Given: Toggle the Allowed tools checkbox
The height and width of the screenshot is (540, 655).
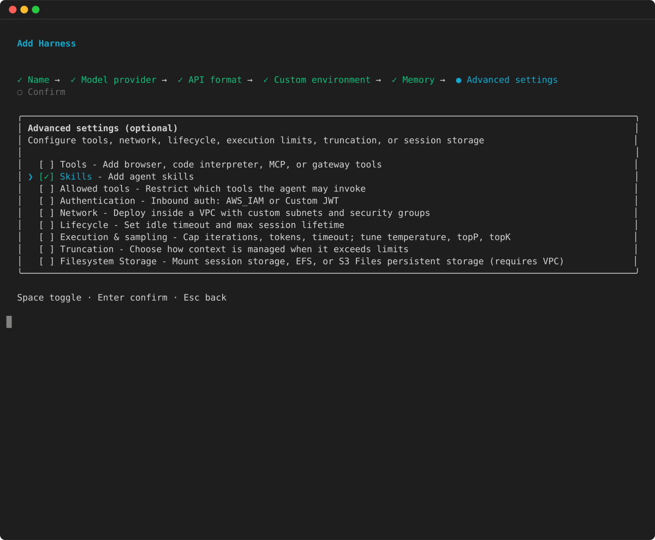Looking at the screenshot, I should click(x=46, y=189).
